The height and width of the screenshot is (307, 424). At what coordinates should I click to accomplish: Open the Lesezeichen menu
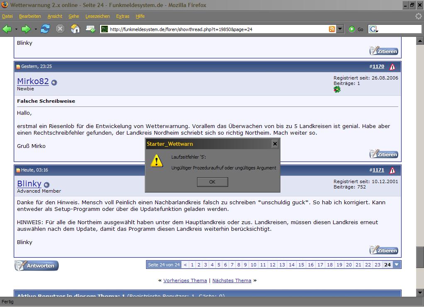point(97,16)
